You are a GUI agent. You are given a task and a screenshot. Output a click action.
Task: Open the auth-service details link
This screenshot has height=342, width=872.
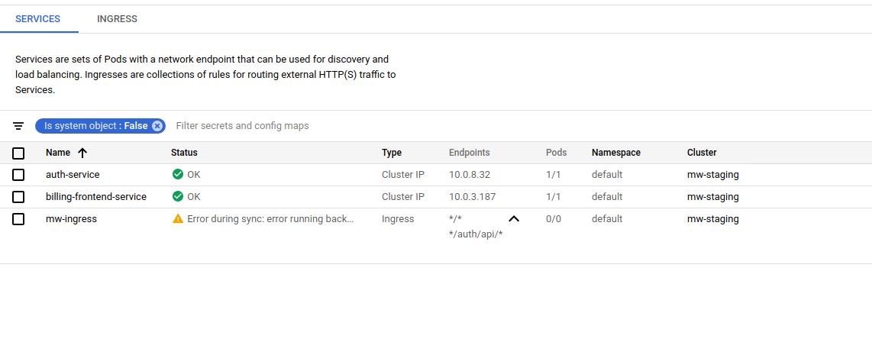point(73,175)
